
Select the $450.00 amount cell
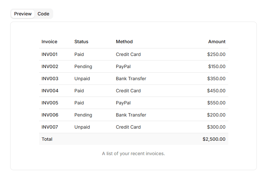tap(216, 91)
